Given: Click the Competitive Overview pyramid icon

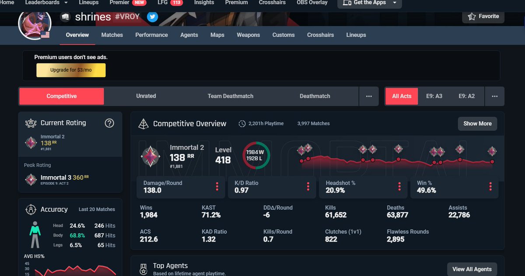Looking at the screenshot, I should click(143, 124).
